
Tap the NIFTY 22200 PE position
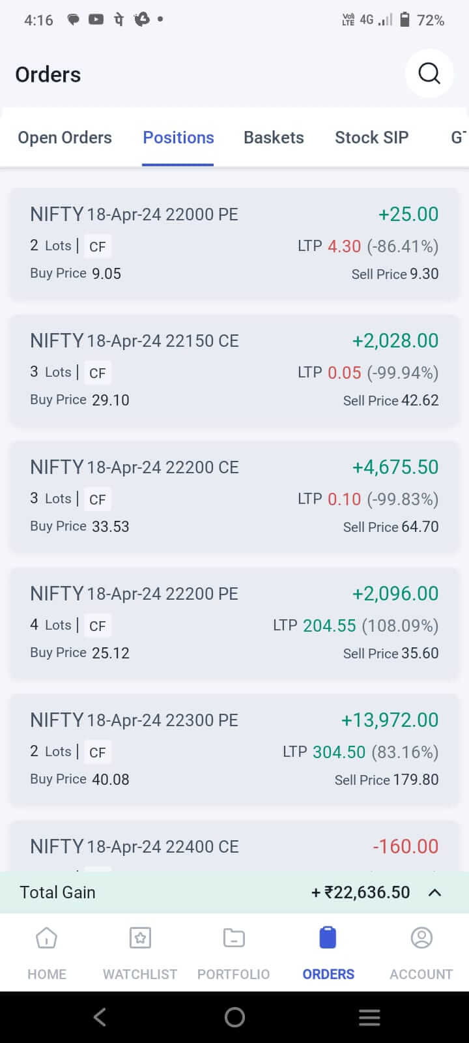[234, 623]
